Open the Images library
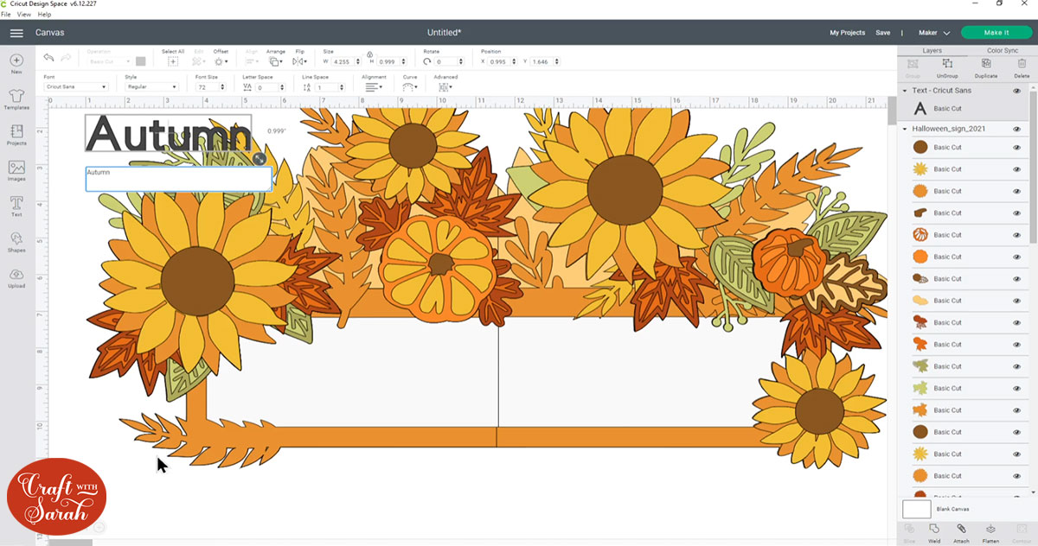 click(16, 168)
